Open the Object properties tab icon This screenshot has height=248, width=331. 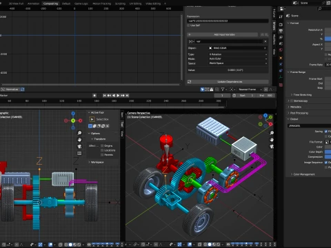click(281, 58)
